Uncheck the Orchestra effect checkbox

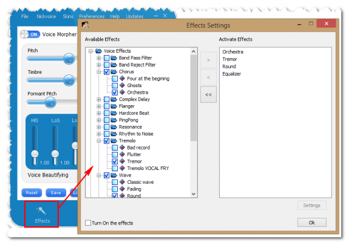pos(115,93)
